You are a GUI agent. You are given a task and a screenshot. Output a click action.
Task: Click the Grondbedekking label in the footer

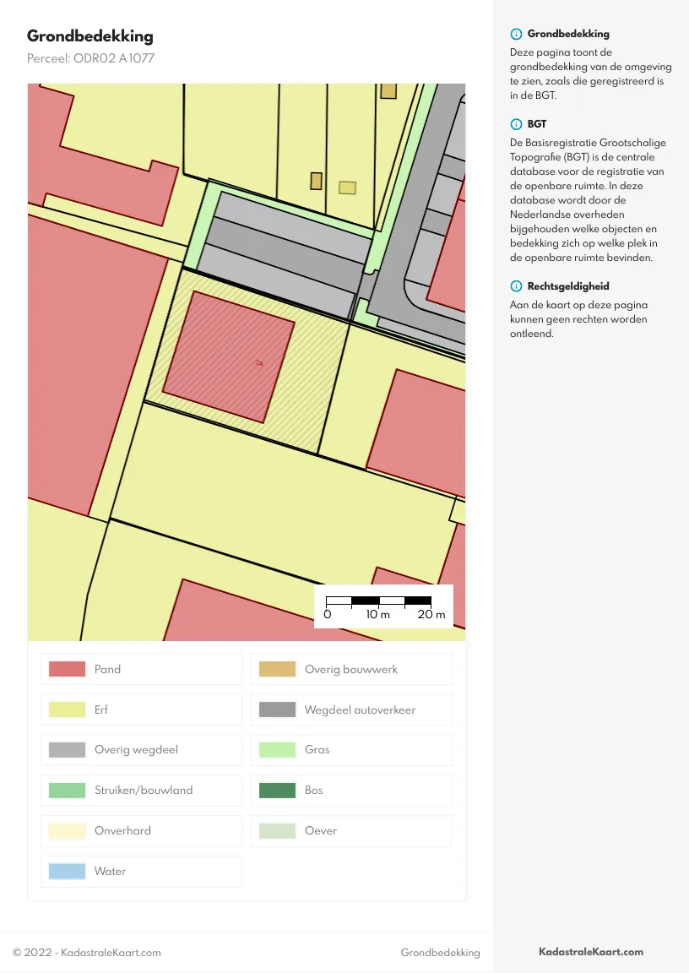point(440,953)
